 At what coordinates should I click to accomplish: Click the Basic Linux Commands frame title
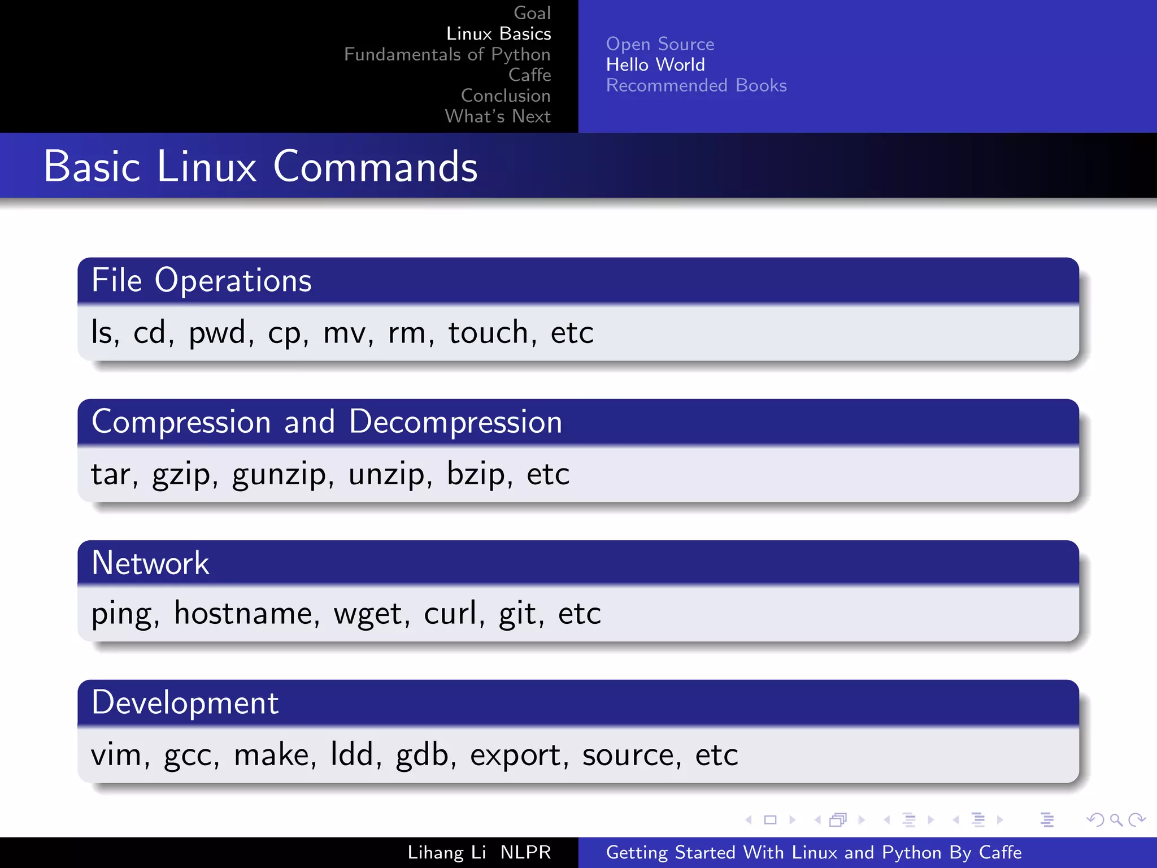pos(261,166)
